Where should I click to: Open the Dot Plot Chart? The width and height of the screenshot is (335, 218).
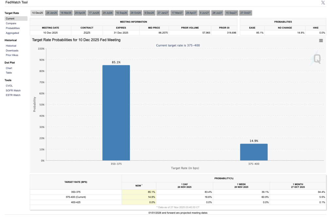(9, 68)
